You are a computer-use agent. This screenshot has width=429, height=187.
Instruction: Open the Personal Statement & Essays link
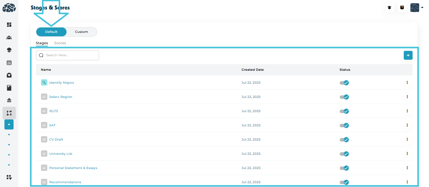click(73, 168)
